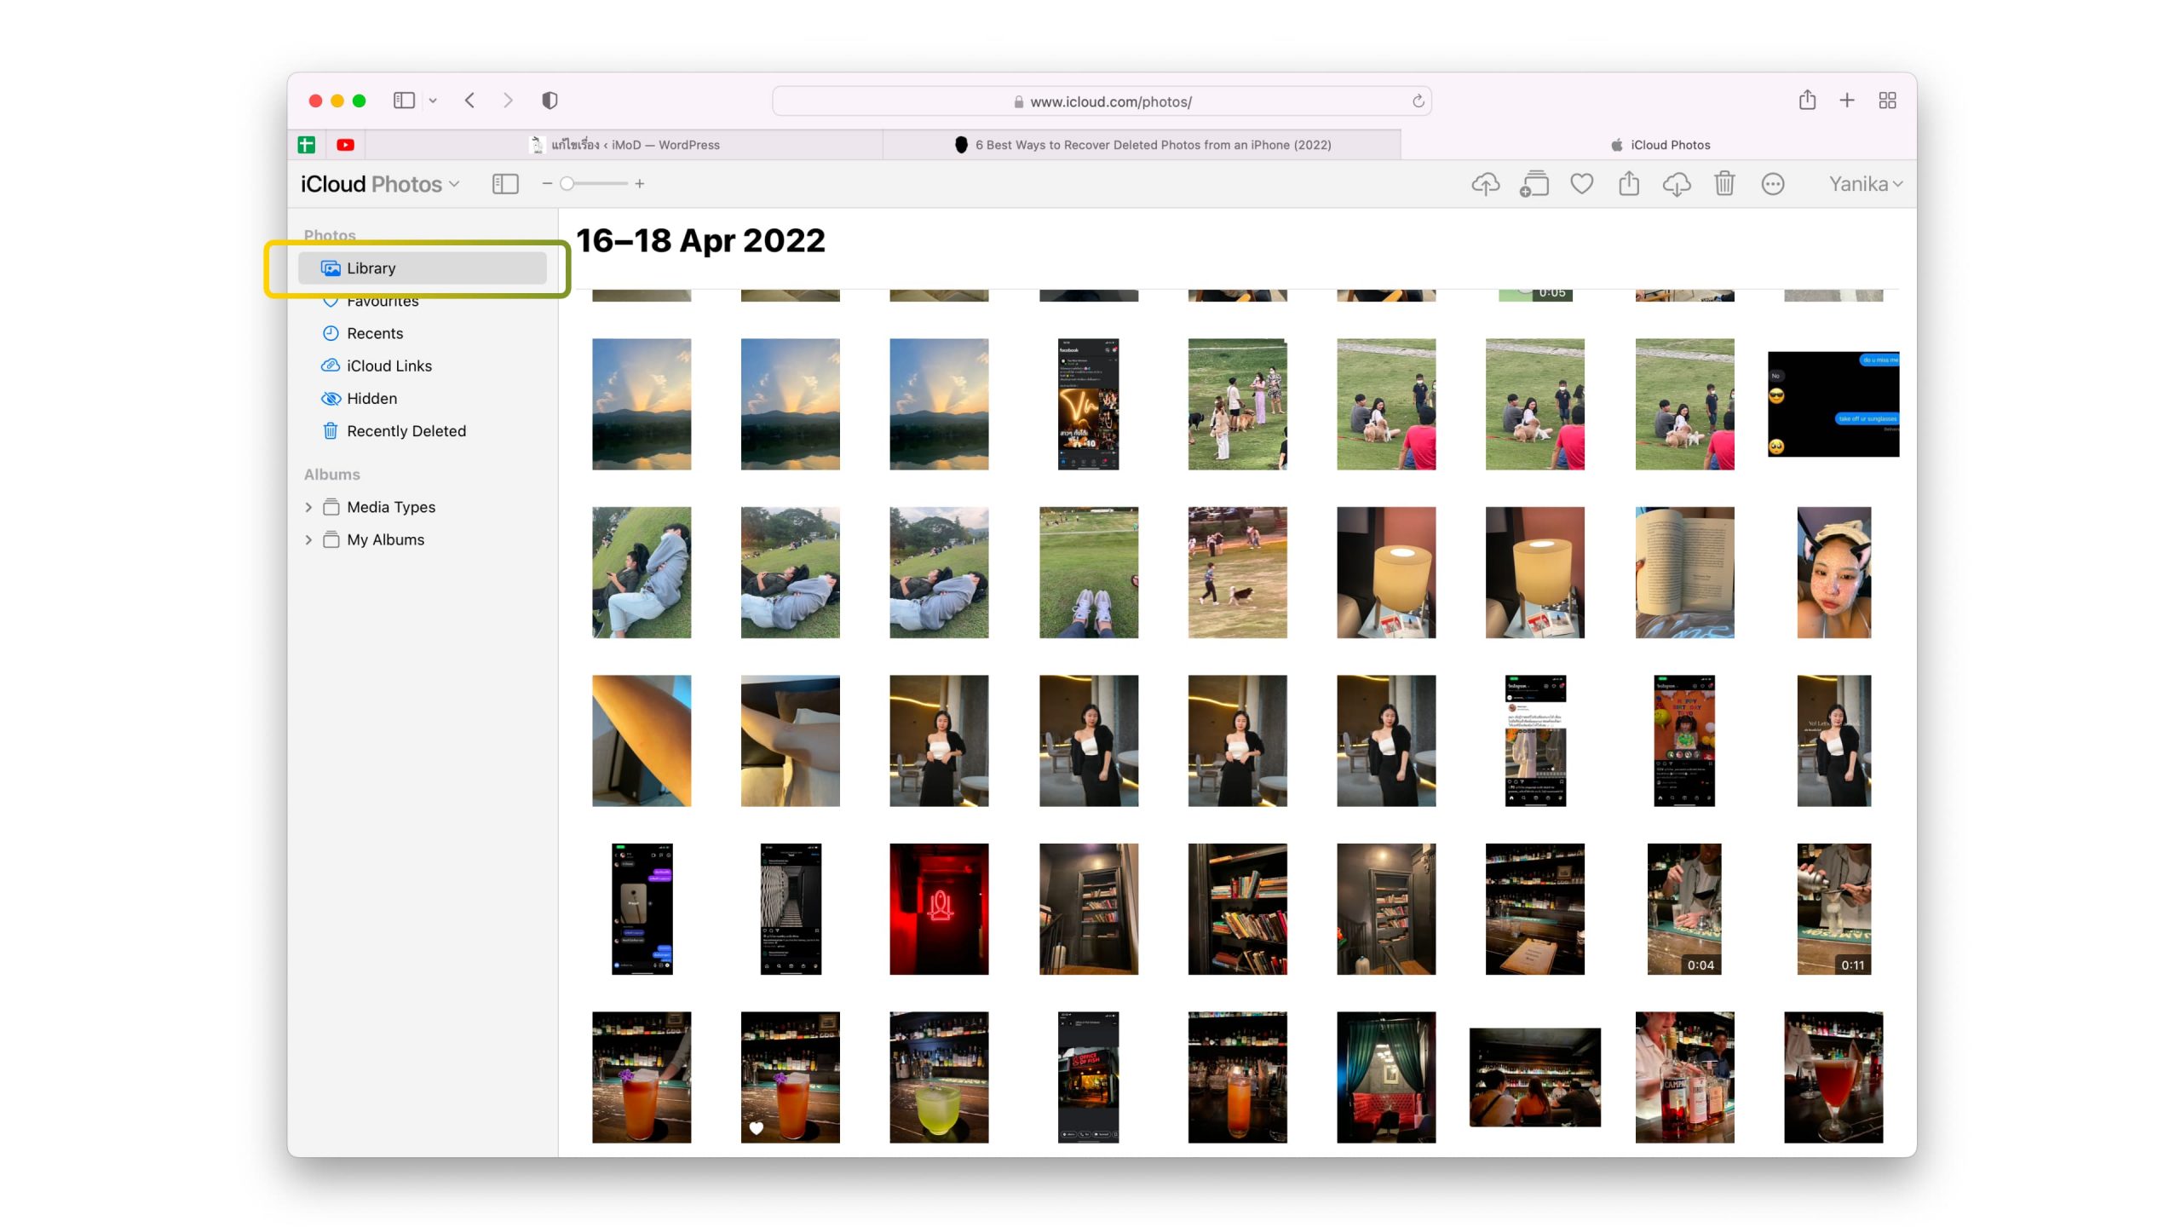2181x1227 pixels.
Task: Open the Yanika account dropdown
Action: click(1865, 184)
